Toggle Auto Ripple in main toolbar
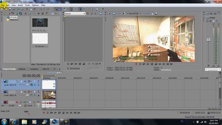This screenshot has height=125, width=222. pos(65,9)
